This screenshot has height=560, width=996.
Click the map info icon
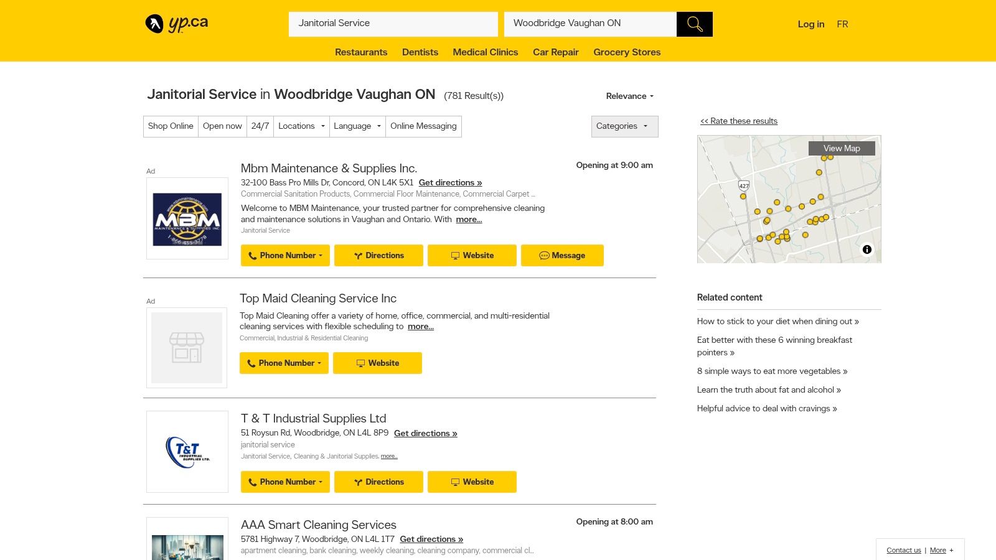coord(867,250)
